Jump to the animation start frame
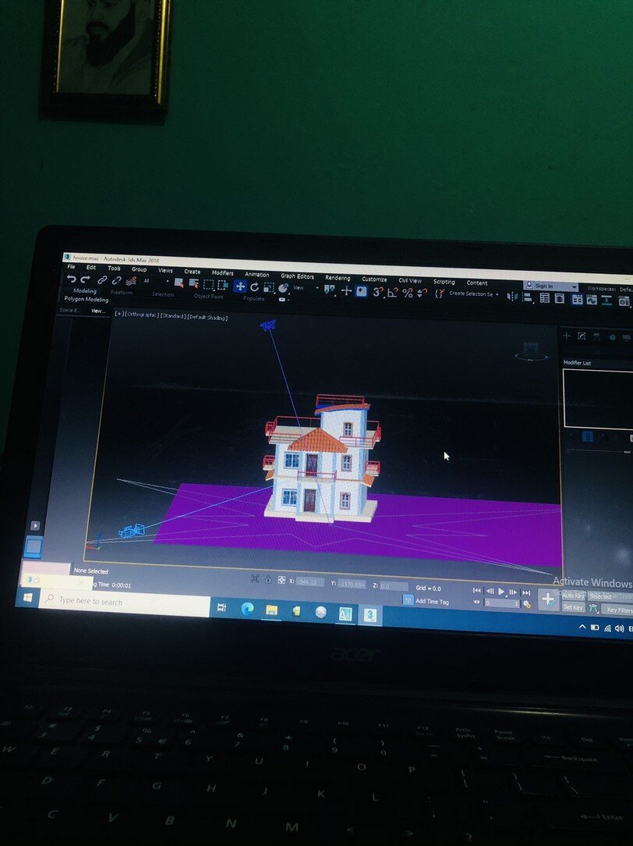This screenshot has width=633, height=846. [477, 590]
